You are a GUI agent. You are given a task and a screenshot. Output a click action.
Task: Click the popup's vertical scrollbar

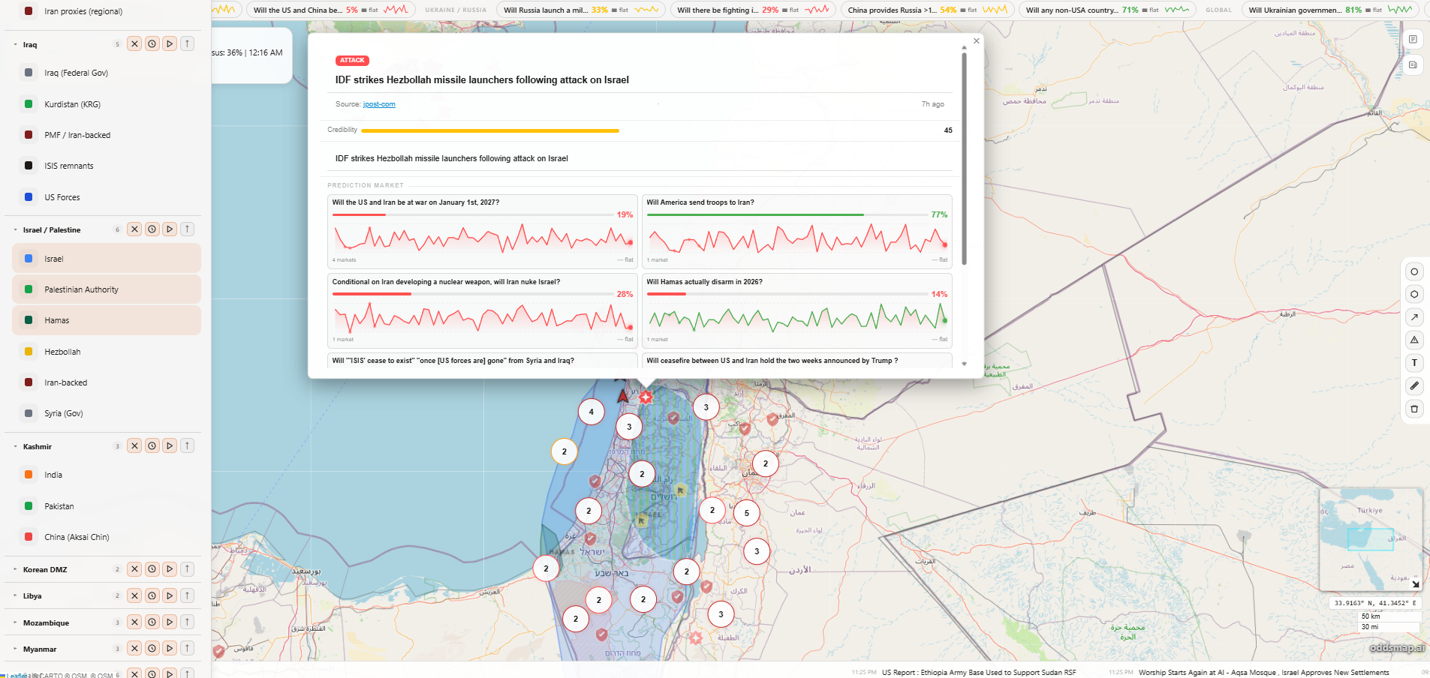(964, 157)
